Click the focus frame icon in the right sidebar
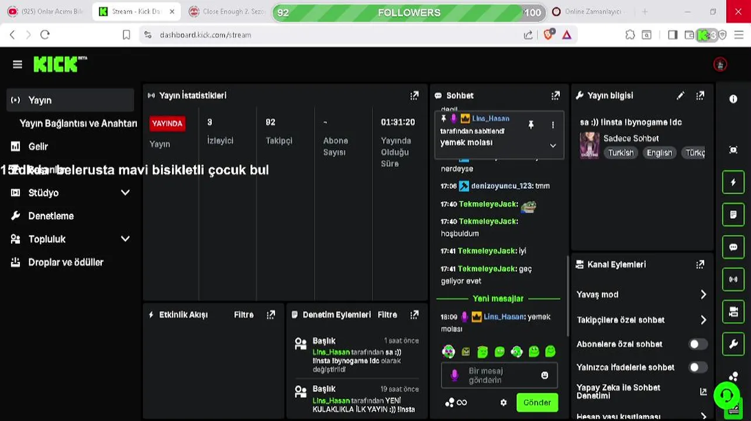Image resolution: width=751 pixels, height=421 pixels. click(733, 150)
